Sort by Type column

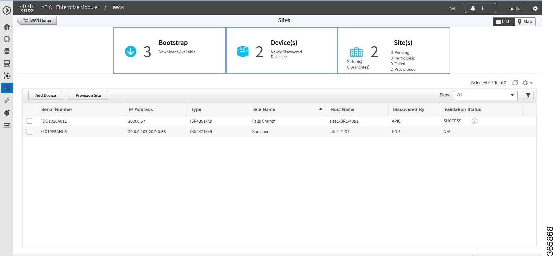pyautogui.click(x=196, y=109)
